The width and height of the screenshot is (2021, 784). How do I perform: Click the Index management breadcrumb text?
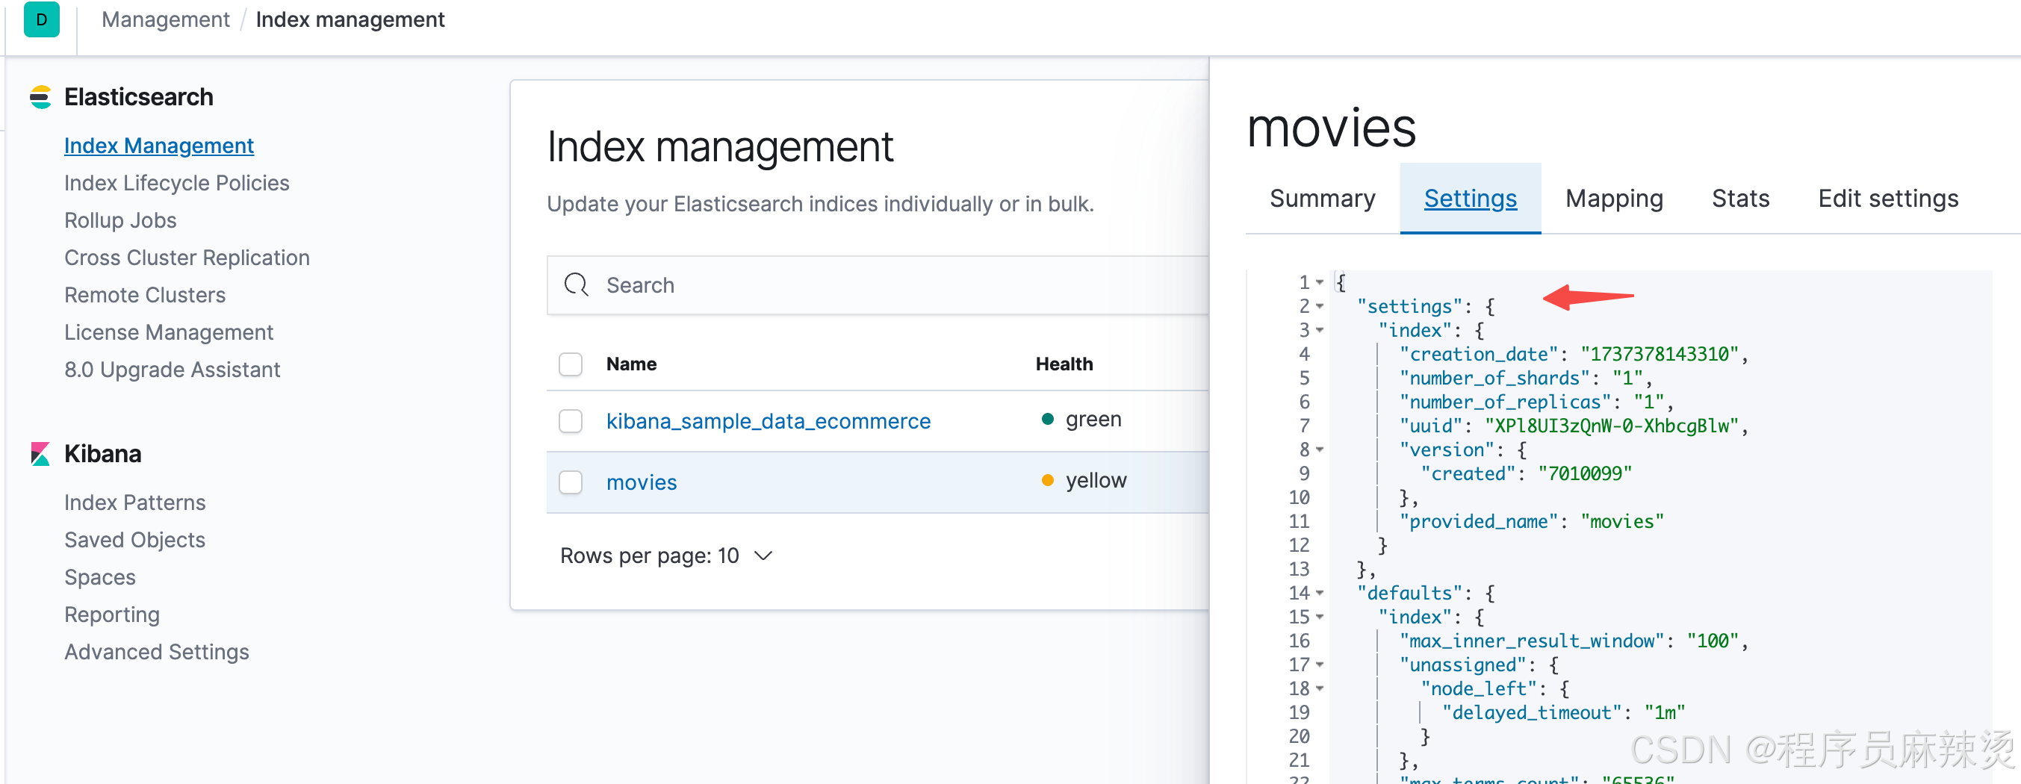click(350, 19)
